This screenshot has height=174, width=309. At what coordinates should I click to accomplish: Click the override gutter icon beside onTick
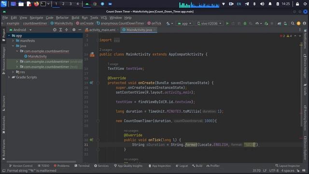pos(91,140)
